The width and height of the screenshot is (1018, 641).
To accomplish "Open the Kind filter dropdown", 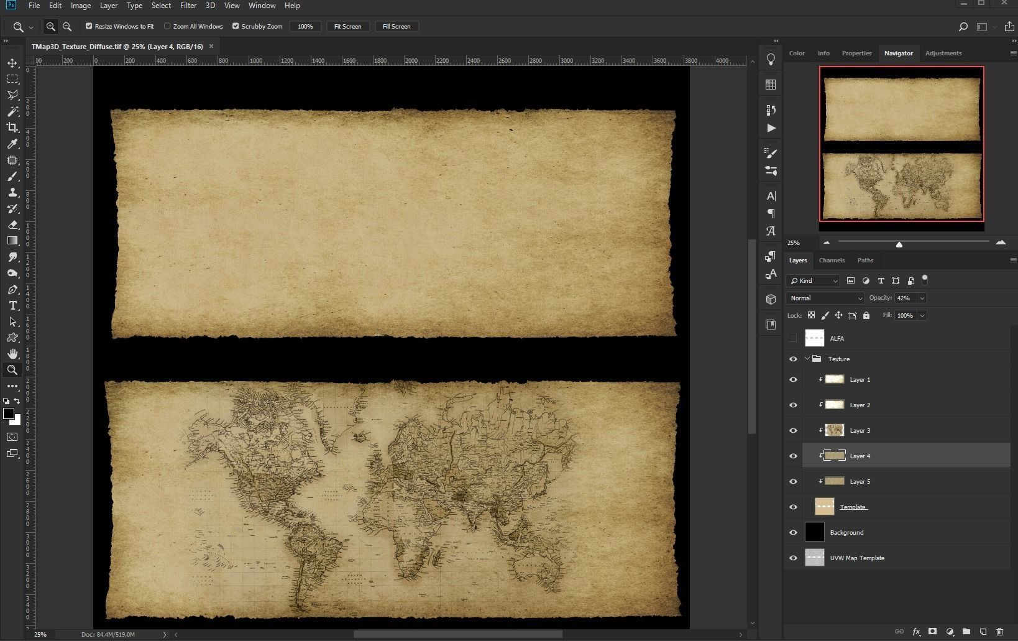I will (x=813, y=281).
